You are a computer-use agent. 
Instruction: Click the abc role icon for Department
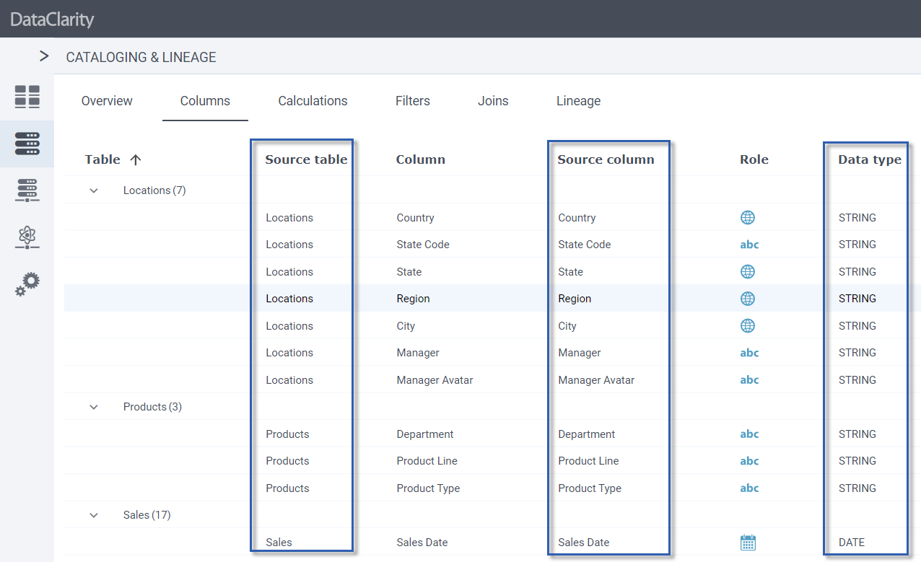coord(749,434)
